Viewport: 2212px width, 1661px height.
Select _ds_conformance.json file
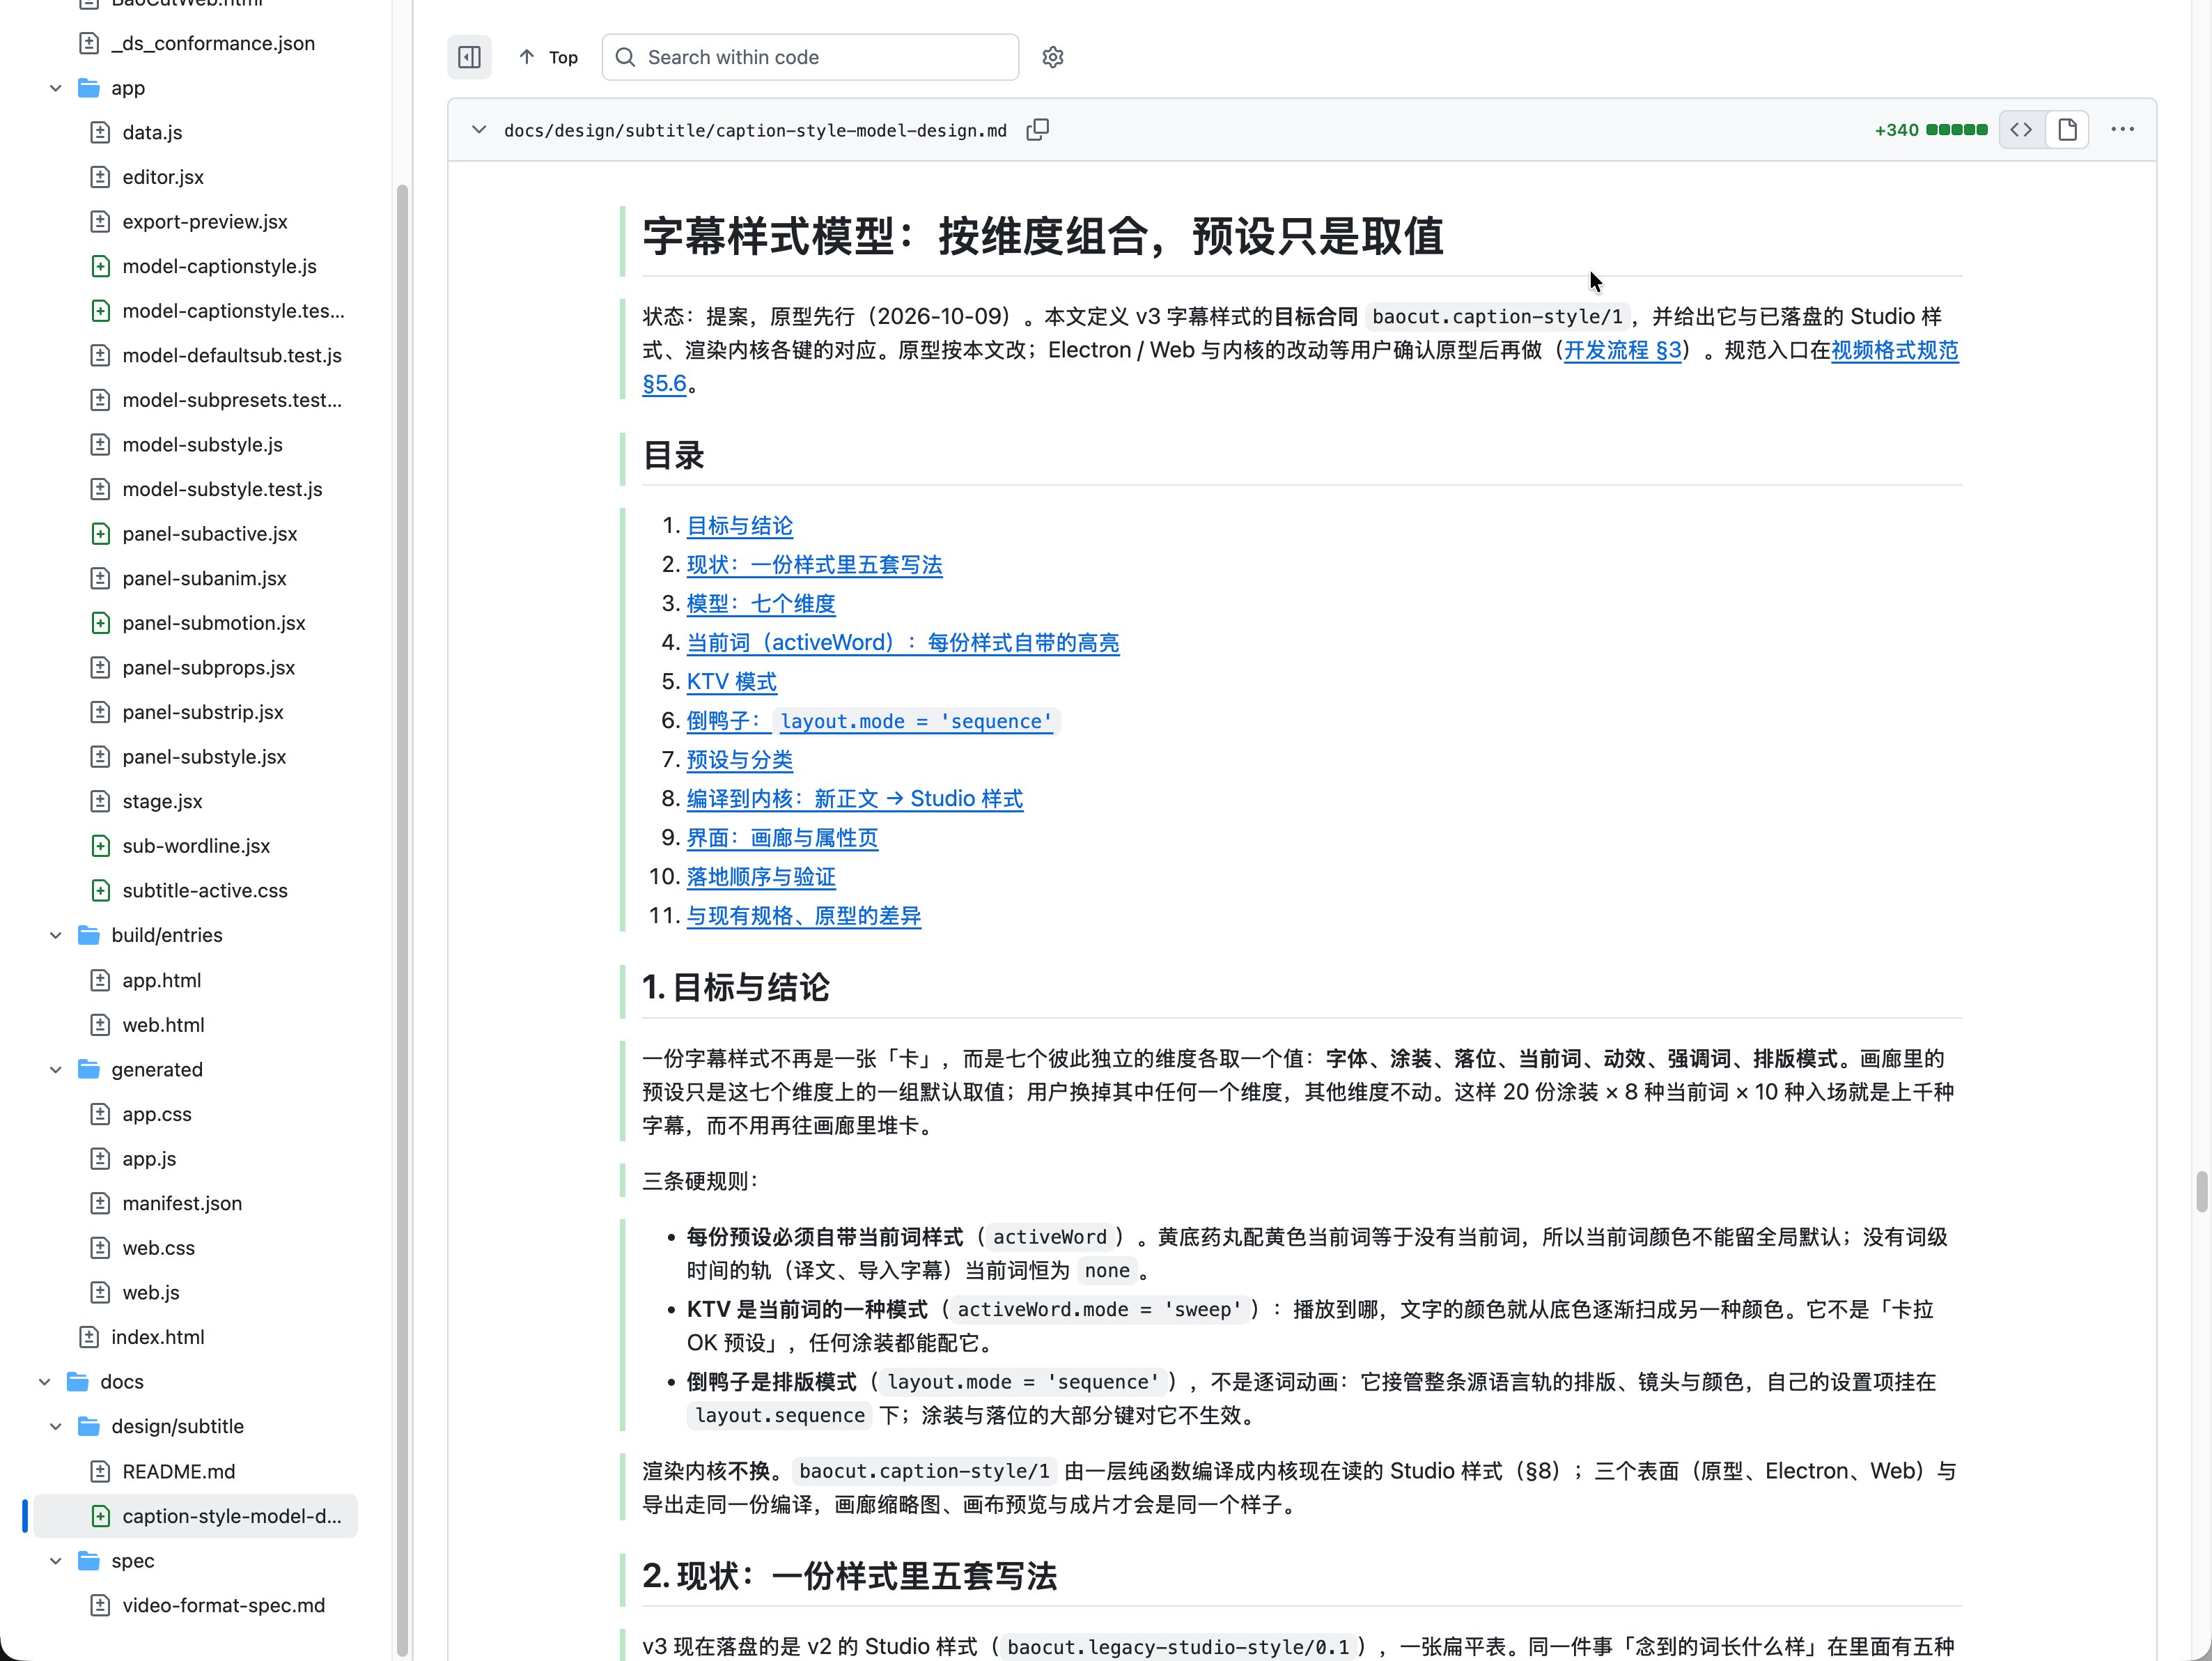213,43
